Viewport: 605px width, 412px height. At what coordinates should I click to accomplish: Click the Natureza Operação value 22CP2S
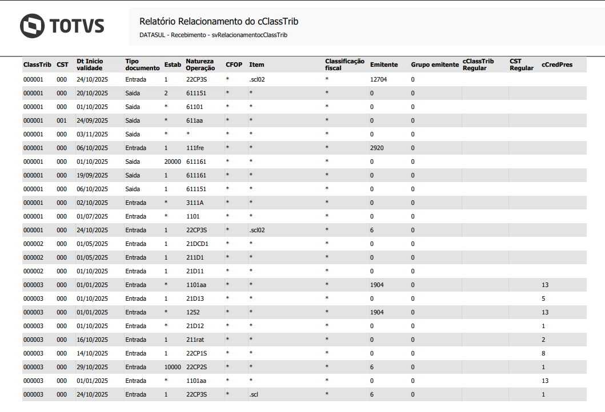(x=197, y=367)
